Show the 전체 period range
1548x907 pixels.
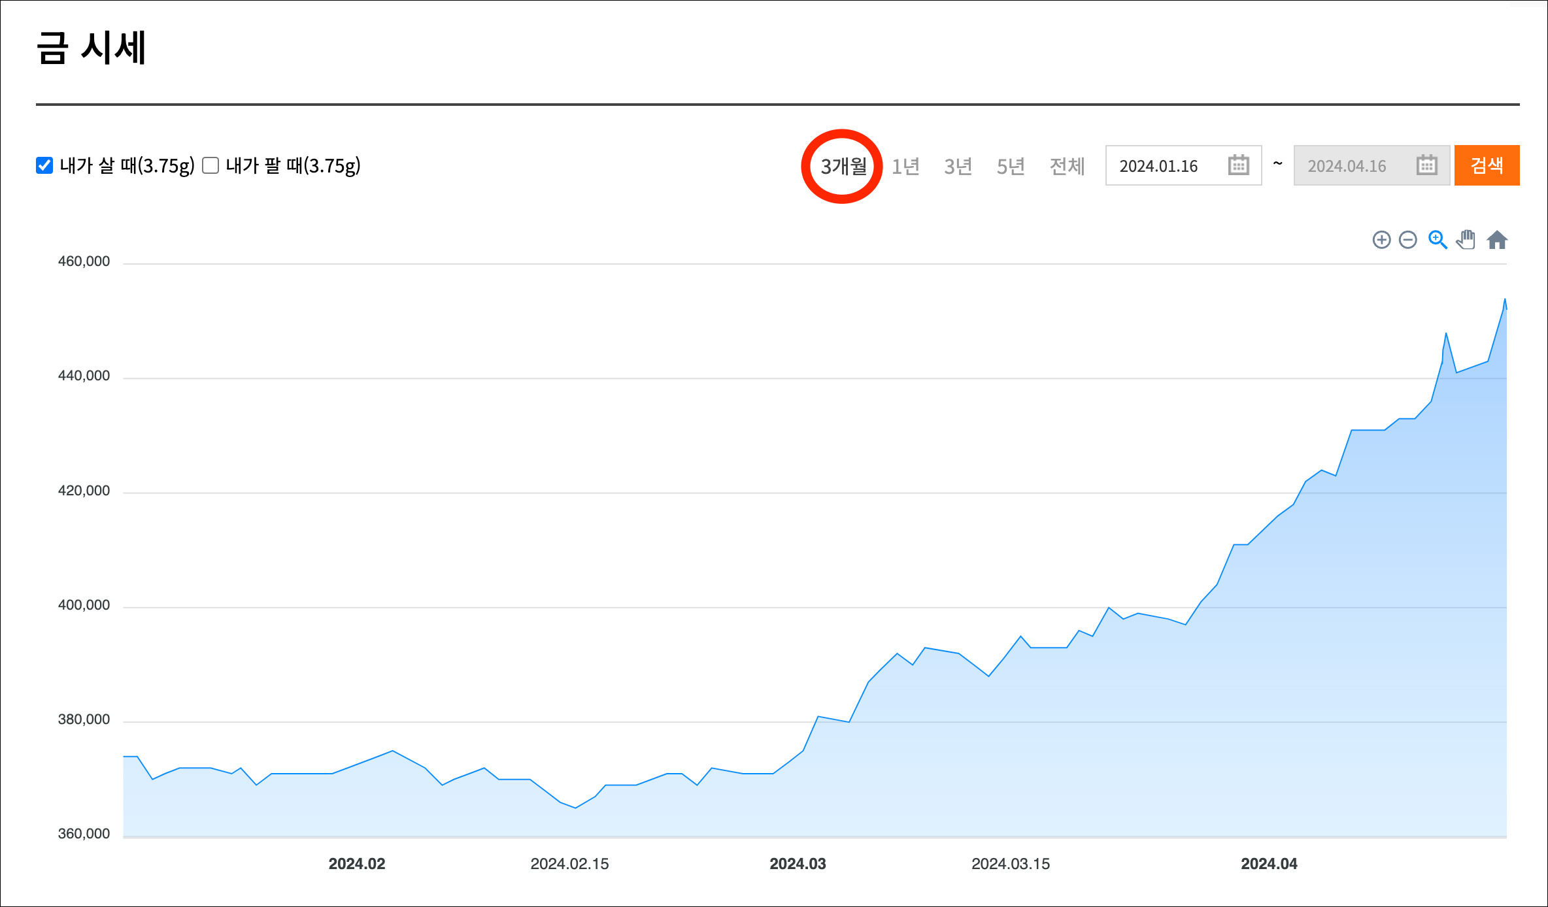pos(1067,167)
